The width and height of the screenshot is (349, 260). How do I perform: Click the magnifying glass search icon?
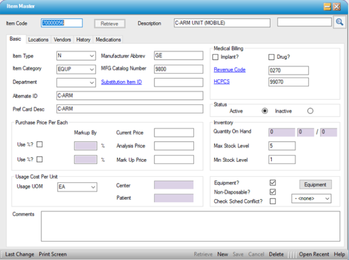click(339, 22)
